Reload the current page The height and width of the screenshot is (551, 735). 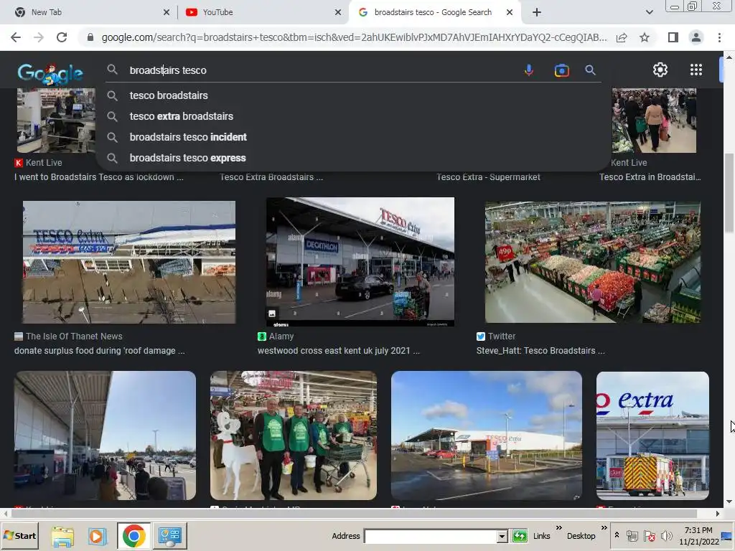pos(62,37)
